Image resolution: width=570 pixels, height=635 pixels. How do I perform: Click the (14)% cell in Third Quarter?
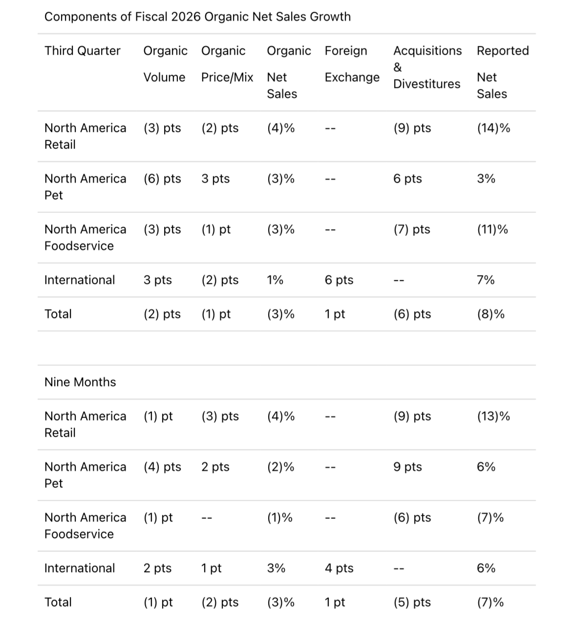click(493, 128)
